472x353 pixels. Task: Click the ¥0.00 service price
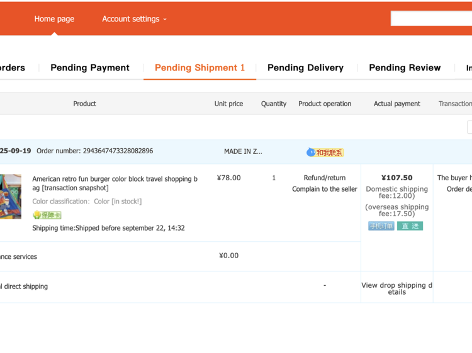pos(229,256)
